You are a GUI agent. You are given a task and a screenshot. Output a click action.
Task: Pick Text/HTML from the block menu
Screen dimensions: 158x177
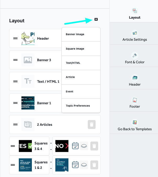(x=81, y=63)
